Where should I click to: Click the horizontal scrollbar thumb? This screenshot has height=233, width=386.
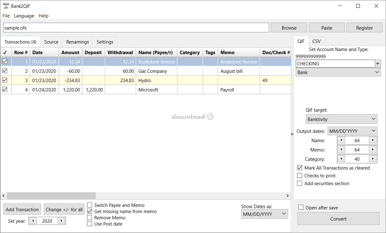tap(51, 196)
